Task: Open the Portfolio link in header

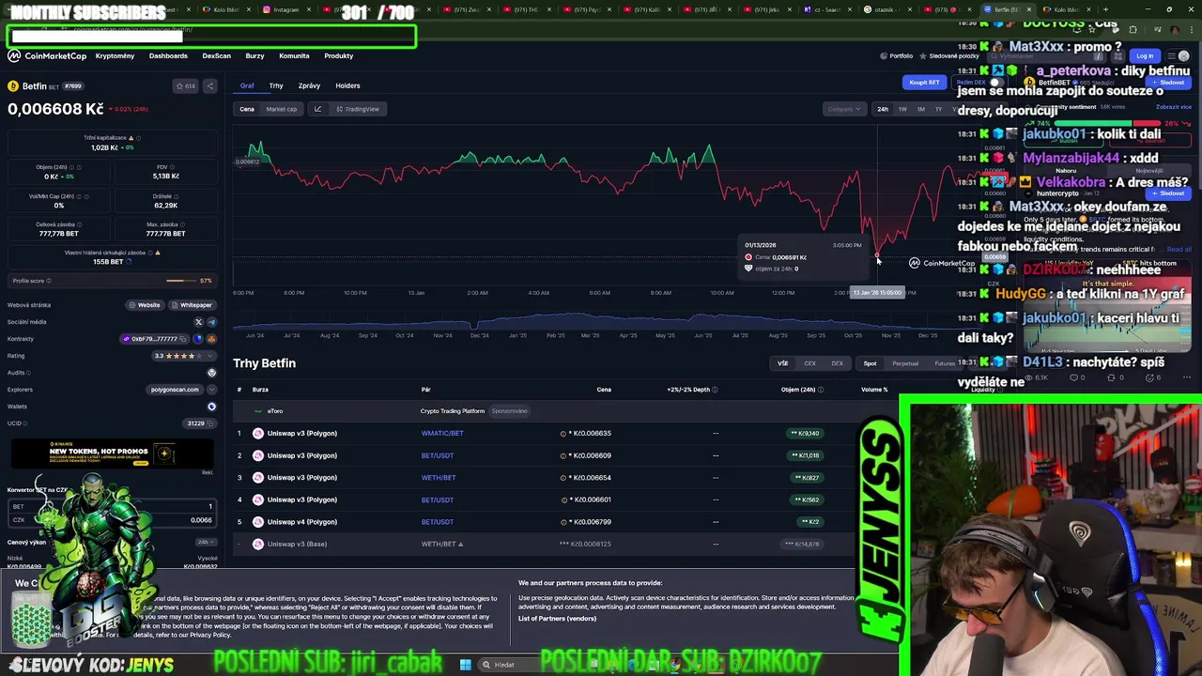Action: (897, 56)
